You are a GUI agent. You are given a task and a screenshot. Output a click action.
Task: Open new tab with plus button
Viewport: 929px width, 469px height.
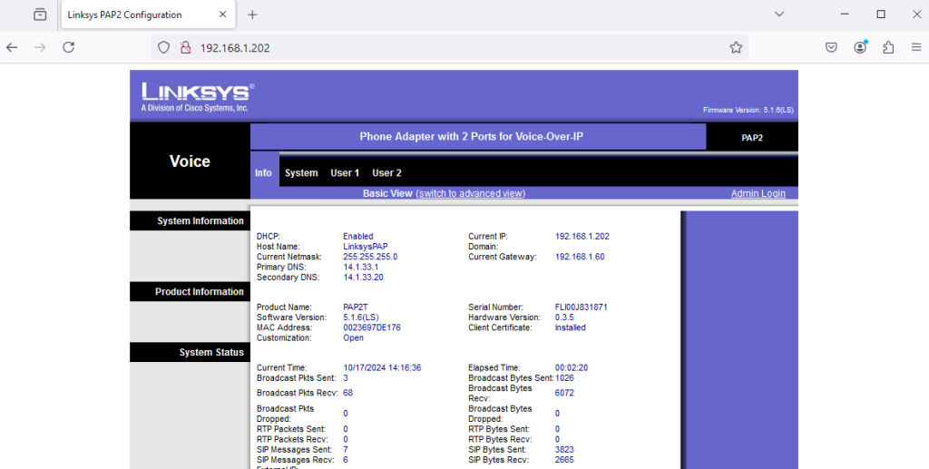tap(252, 15)
